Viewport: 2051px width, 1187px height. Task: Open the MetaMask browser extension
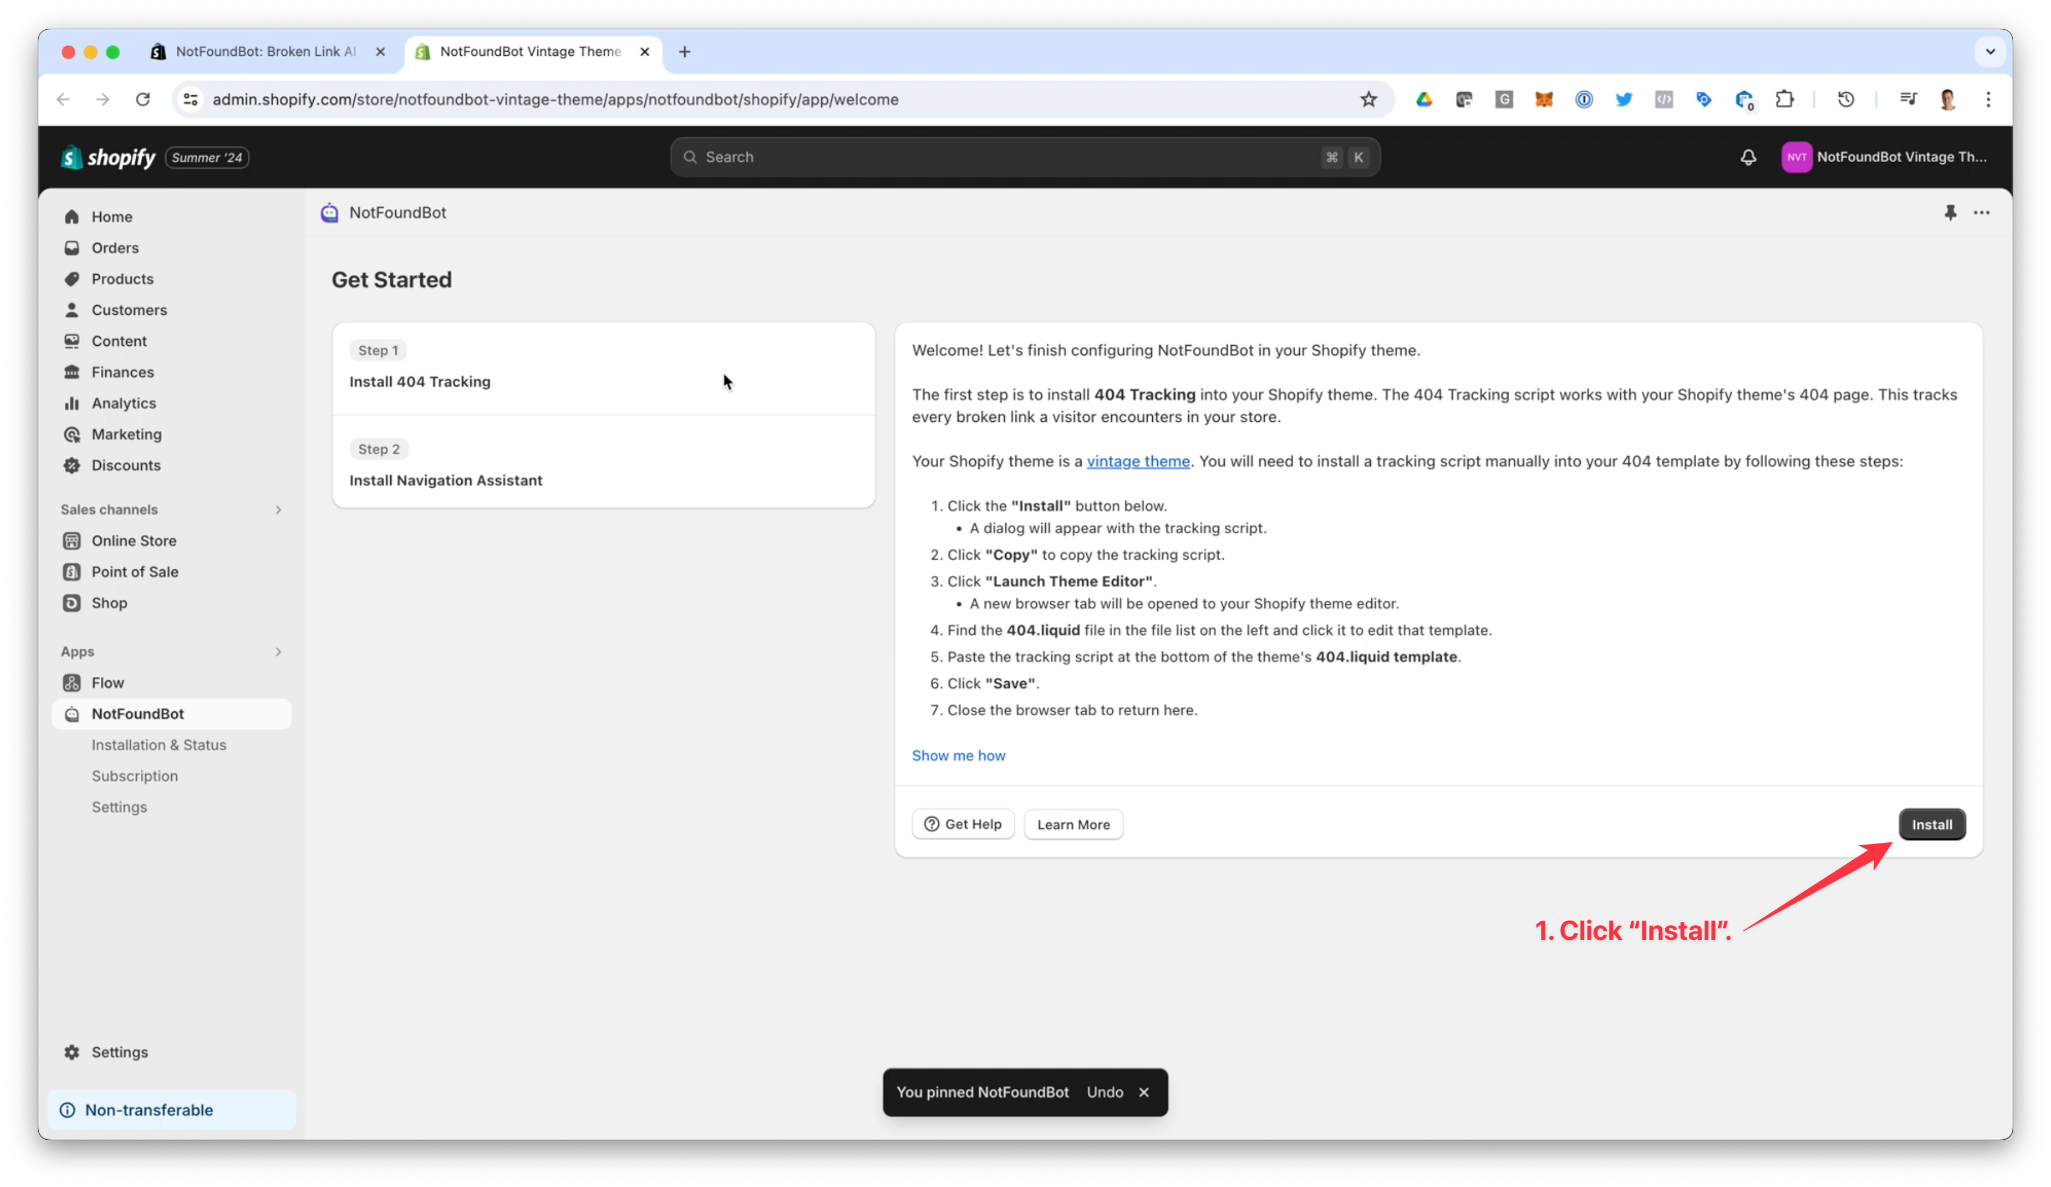(1543, 99)
